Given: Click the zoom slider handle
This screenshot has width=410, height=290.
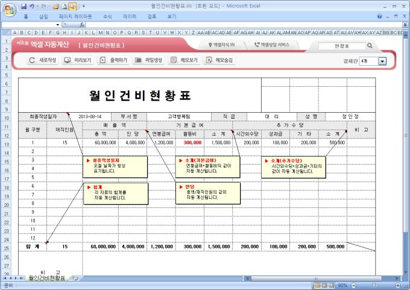Looking at the screenshot, I should point(374,285).
